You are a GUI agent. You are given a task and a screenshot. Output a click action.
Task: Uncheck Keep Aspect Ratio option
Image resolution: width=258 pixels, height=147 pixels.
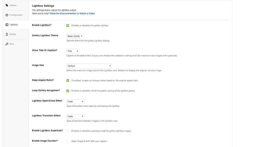click(x=68, y=81)
